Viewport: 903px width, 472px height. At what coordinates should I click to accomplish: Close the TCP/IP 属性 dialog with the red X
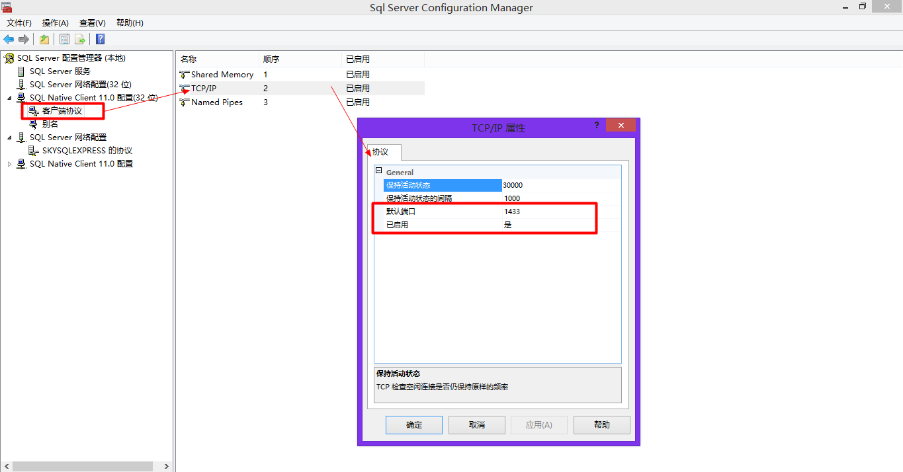tap(621, 125)
